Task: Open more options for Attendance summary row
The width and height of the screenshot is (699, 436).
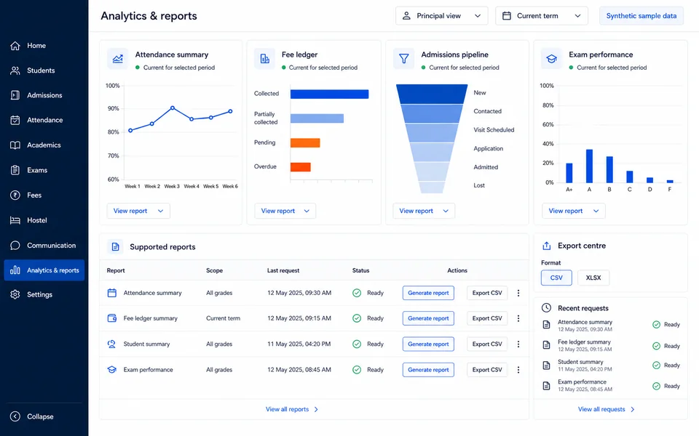Action: point(518,293)
